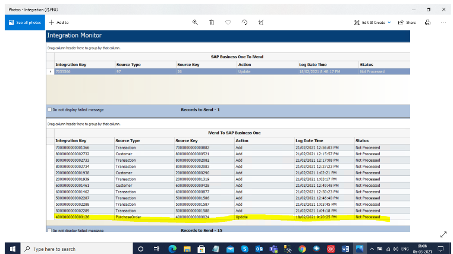Select row with Integration Key 6000000000001461
This screenshot has height=254, width=453.
(x=232, y=186)
